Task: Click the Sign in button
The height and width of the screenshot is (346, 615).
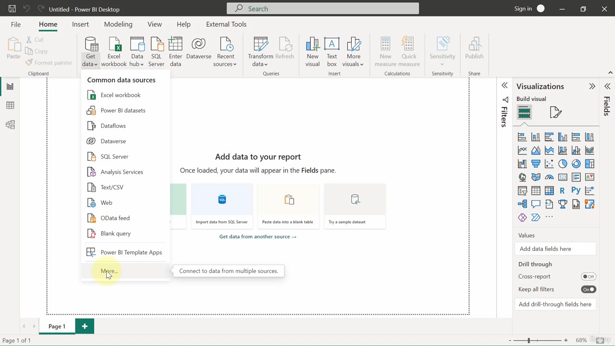Action: click(529, 9)
